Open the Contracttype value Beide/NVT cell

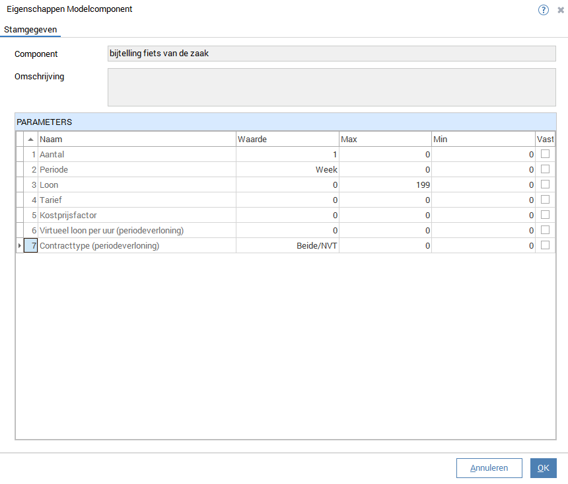(287, 246)
